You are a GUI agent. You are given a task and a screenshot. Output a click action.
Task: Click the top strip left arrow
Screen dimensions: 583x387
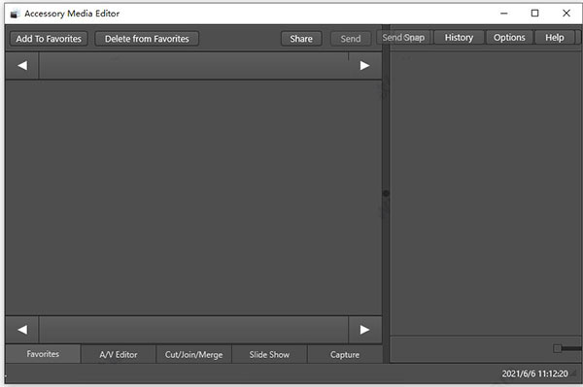coord(22,66)
